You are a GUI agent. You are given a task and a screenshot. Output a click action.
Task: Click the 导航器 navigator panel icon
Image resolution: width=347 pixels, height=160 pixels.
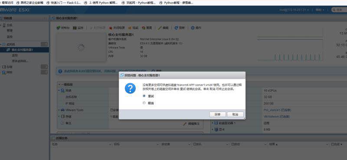click(x=1, y=18)
